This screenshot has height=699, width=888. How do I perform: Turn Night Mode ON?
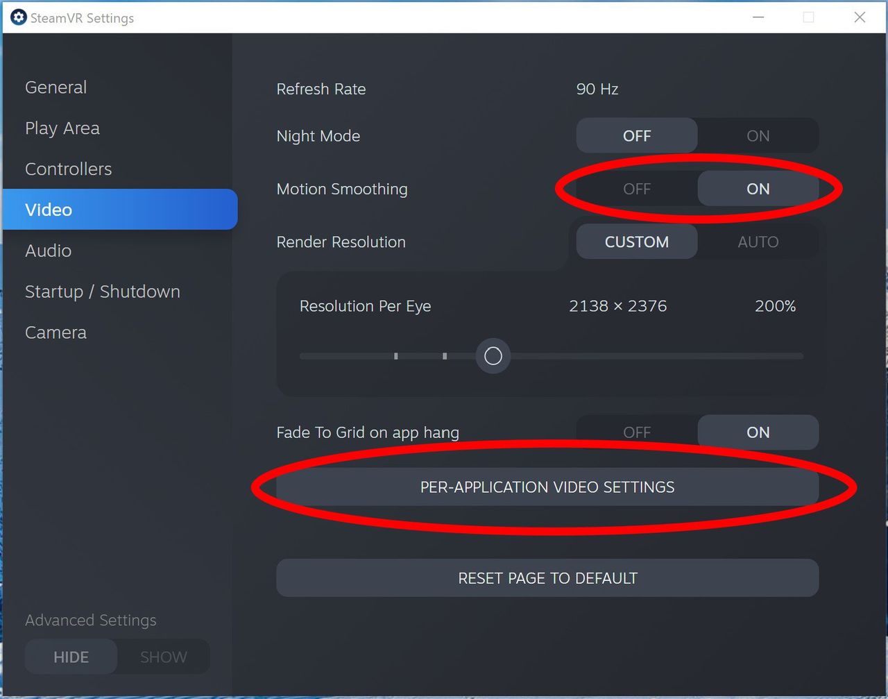click(x=758, y=135)
